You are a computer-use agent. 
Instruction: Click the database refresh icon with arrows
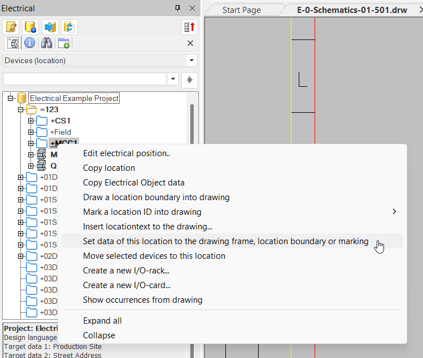click(x=69, y=27)
